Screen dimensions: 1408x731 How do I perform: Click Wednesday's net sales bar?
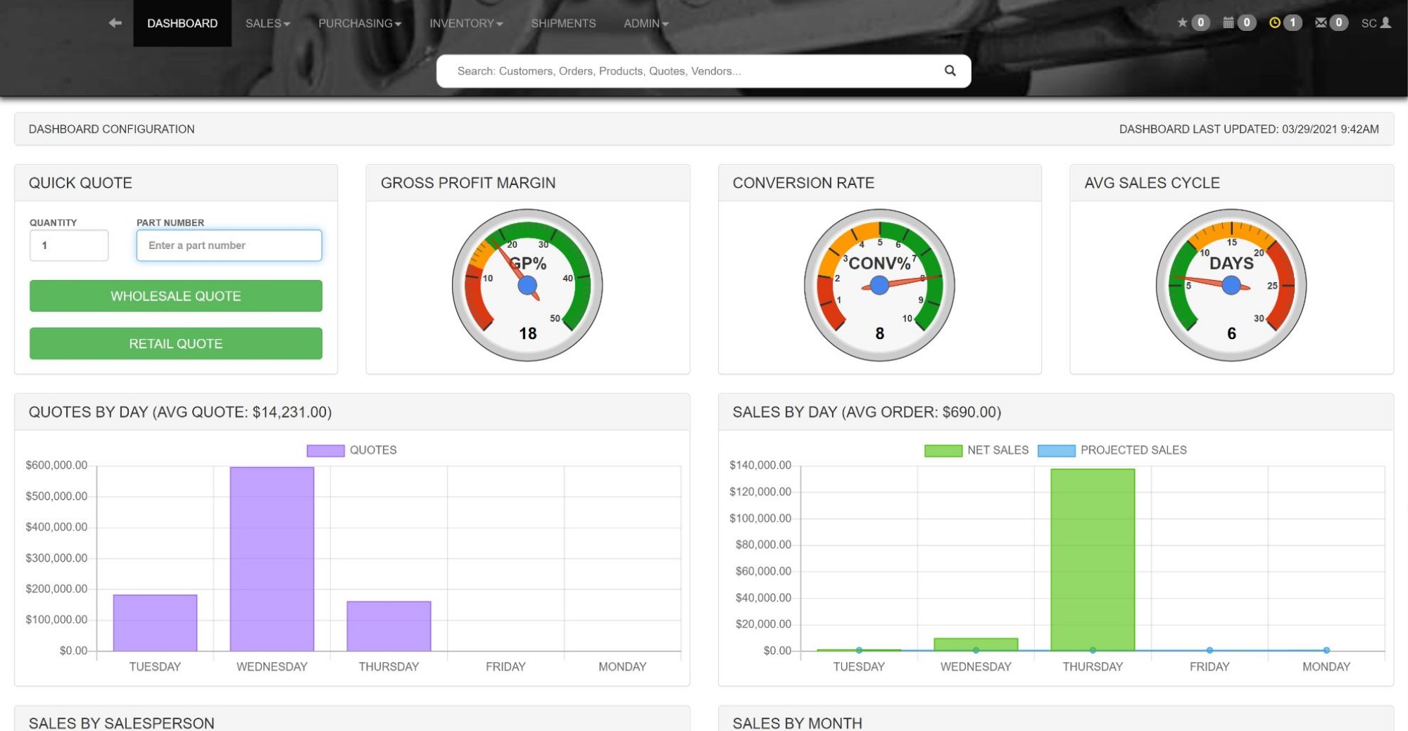[x=976, y=644]
